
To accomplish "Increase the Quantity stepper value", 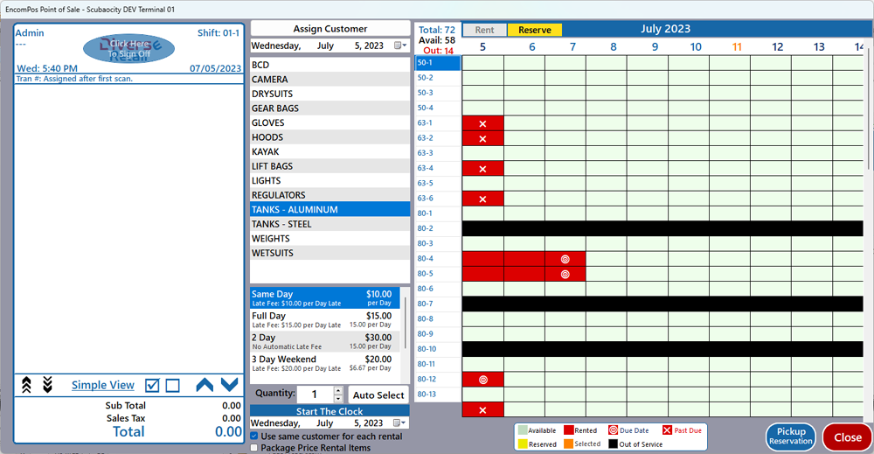I will pyautogui.click(x=338, y=390).
